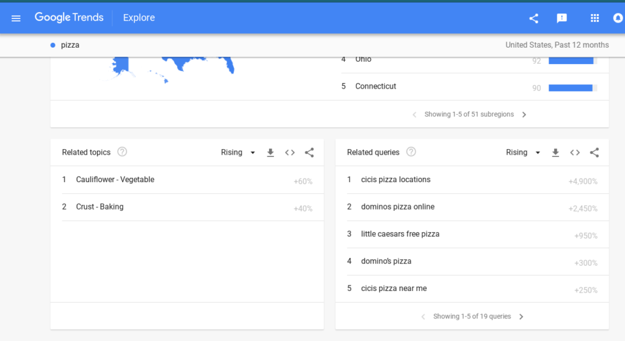Image resolution: width=625 pixels, height=341 pixels.
Task: Click Alaska on the map
Action: [x=121, y=66]
